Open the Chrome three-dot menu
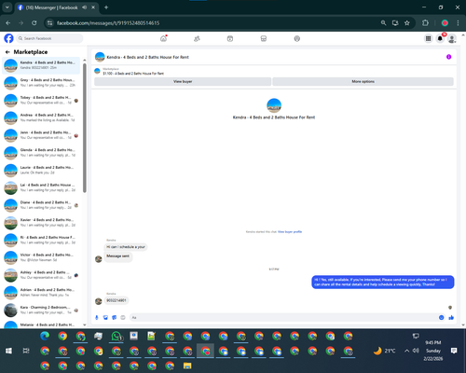This screenshot has width=466, height=373. click(458, 23)
